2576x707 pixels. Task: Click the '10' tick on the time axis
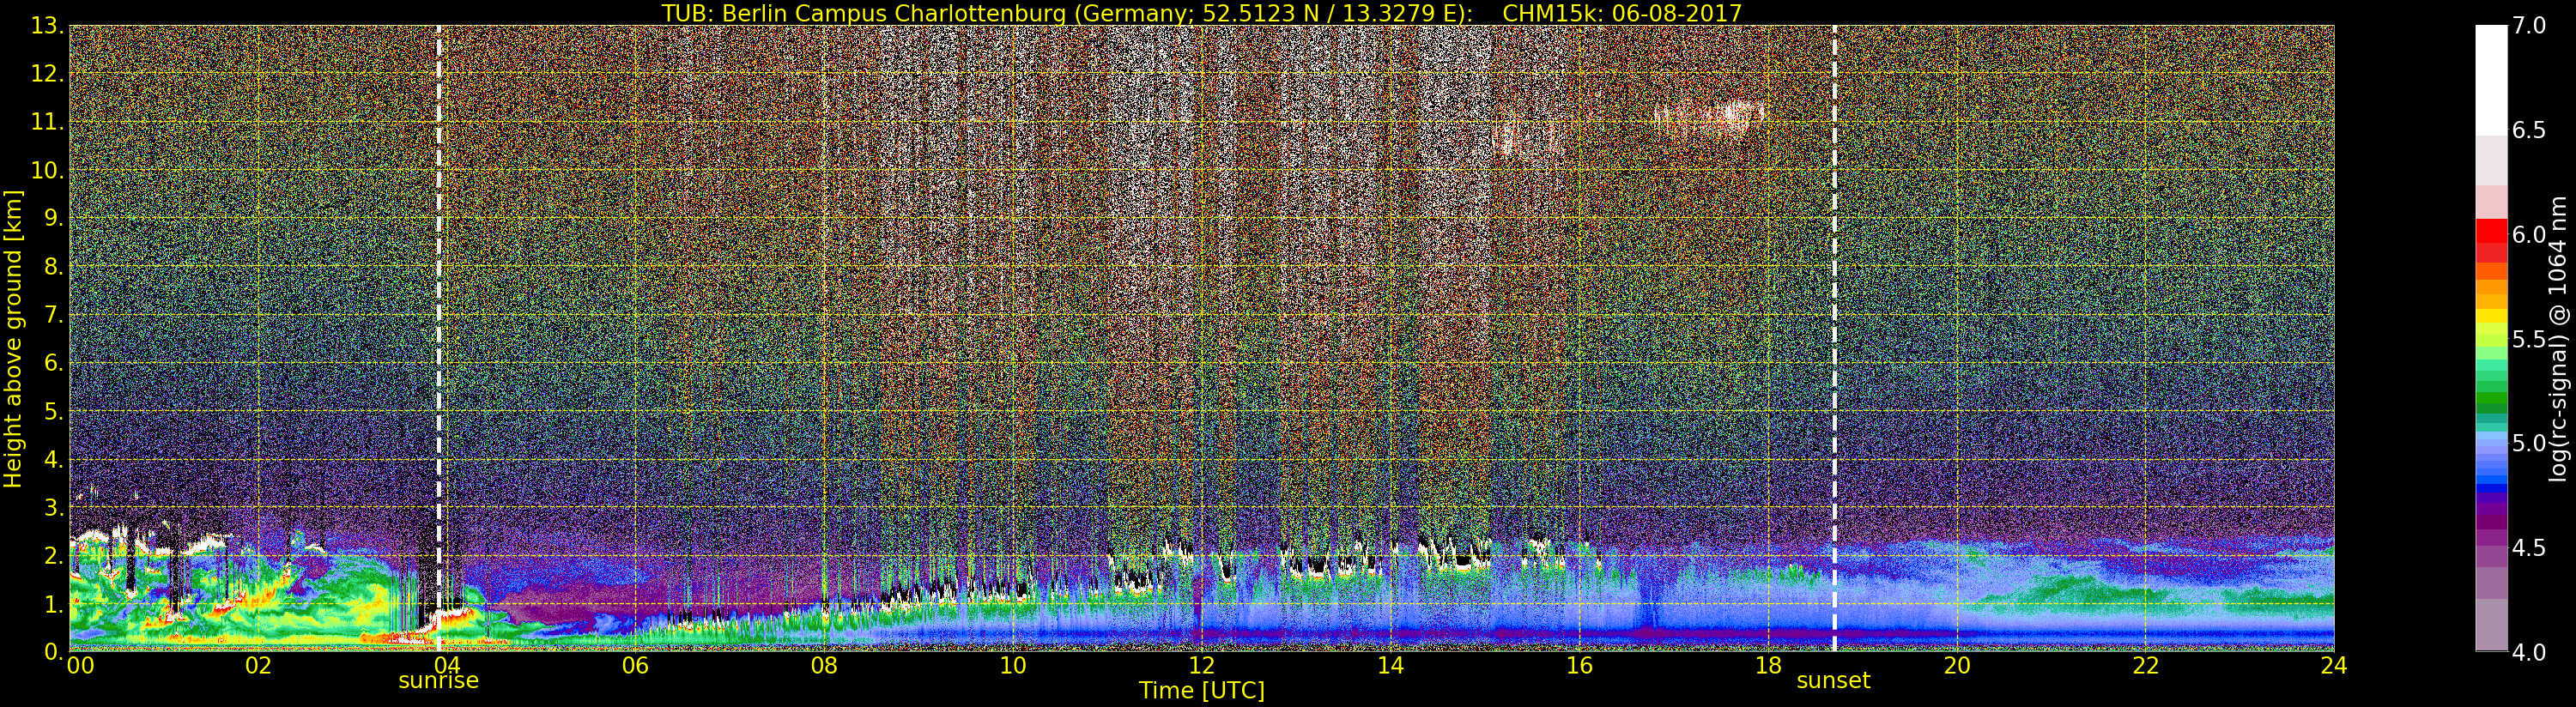click(1013, 665)
